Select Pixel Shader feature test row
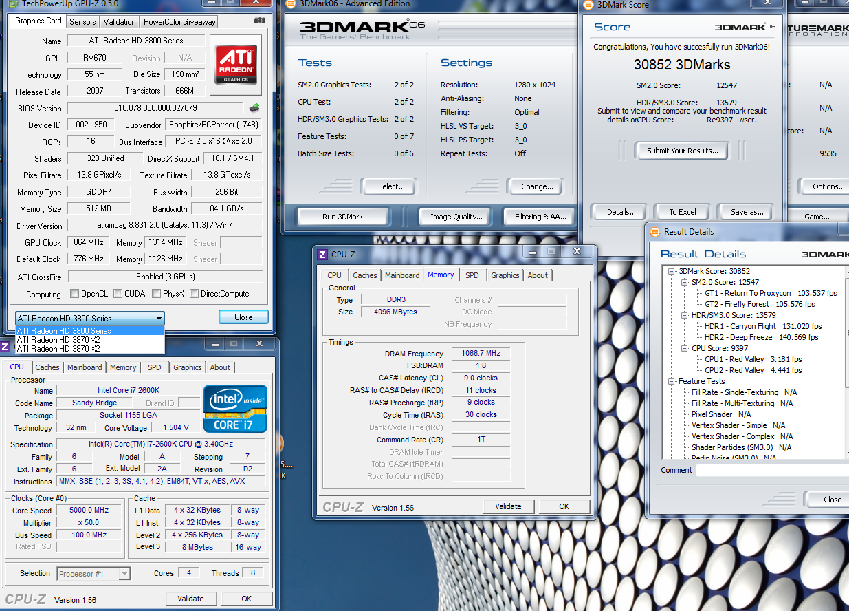This screenshot has width=849, height=611. pos(721,414)
